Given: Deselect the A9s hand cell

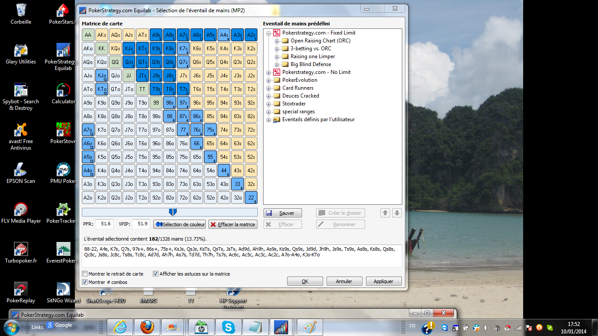Looking at the screenshot, I should point(156,35).
